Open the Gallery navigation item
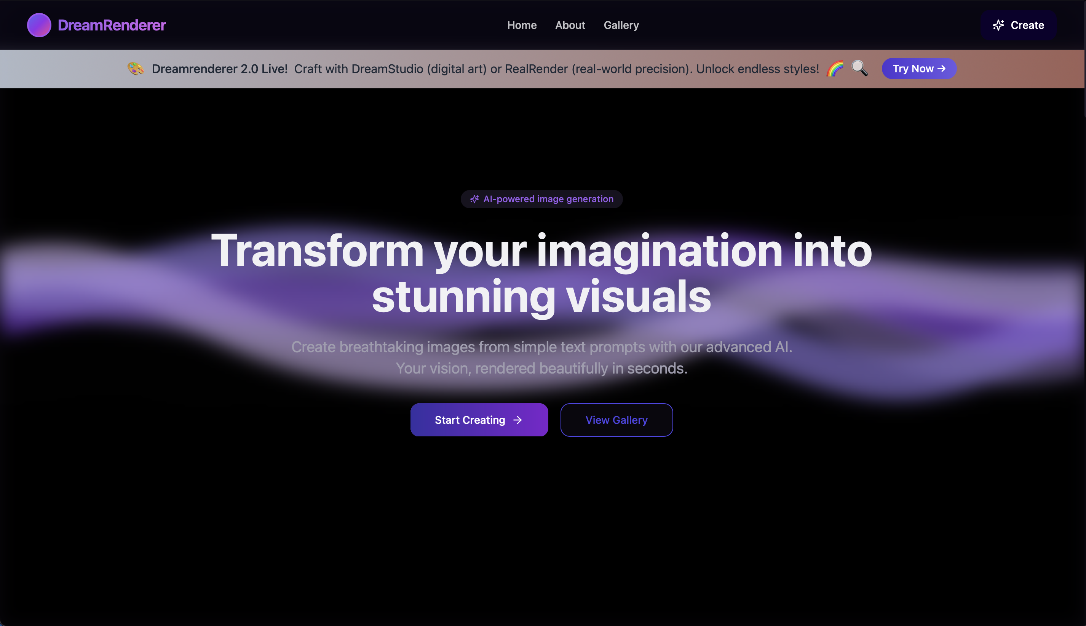Screen dimensions: 1086x626 point(621,25)
